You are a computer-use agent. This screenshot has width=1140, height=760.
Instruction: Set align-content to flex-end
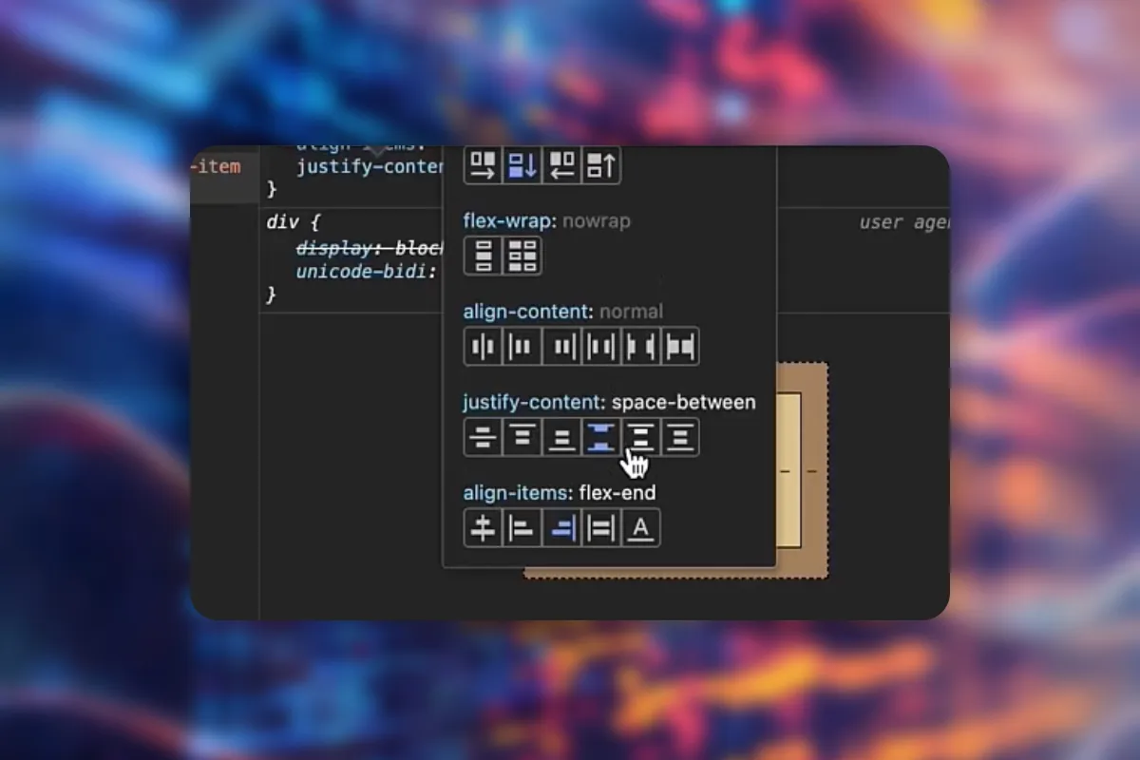[561, 347]
